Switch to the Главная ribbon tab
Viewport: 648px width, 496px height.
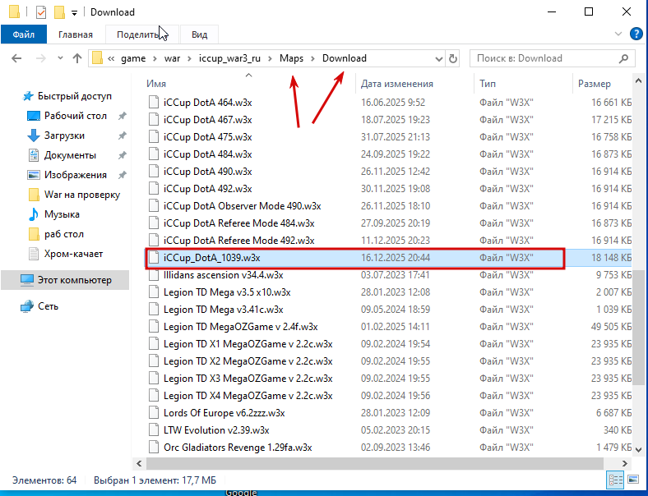76,34
